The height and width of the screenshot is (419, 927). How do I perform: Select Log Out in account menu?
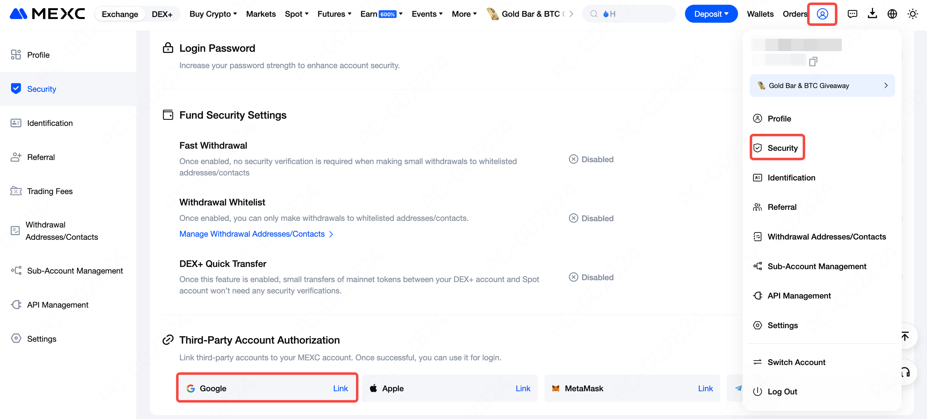point(782,392)
